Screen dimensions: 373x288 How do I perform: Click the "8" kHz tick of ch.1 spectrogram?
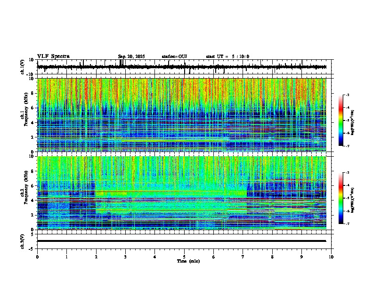click(x=33, y=93)
